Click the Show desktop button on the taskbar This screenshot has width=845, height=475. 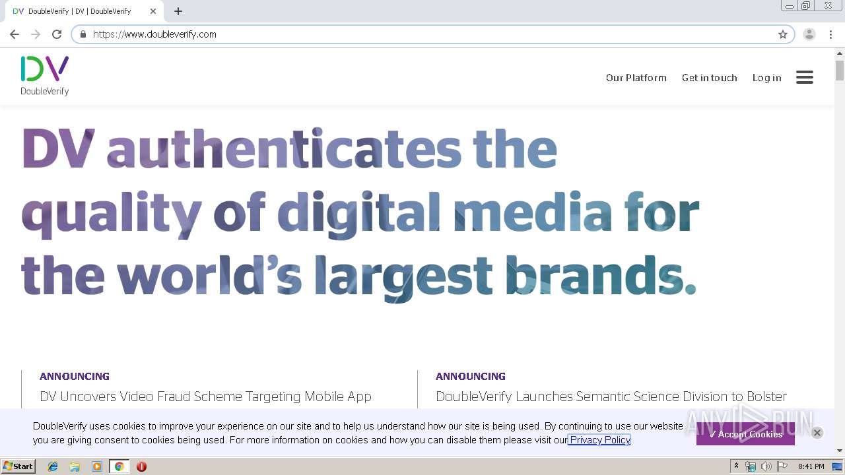838,466
